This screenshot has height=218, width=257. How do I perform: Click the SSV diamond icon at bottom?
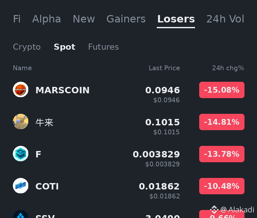21,214
